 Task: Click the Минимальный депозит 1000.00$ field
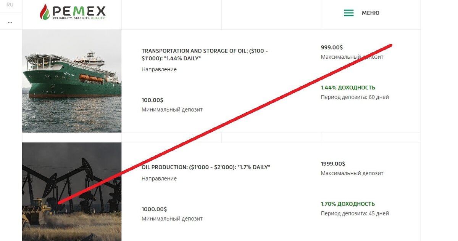click(x=172, y=214)
